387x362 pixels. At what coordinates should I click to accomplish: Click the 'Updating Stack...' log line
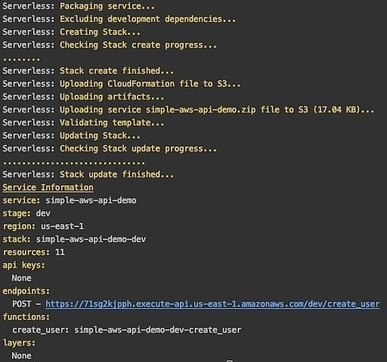pyautogui.click(x=71, y=136)
